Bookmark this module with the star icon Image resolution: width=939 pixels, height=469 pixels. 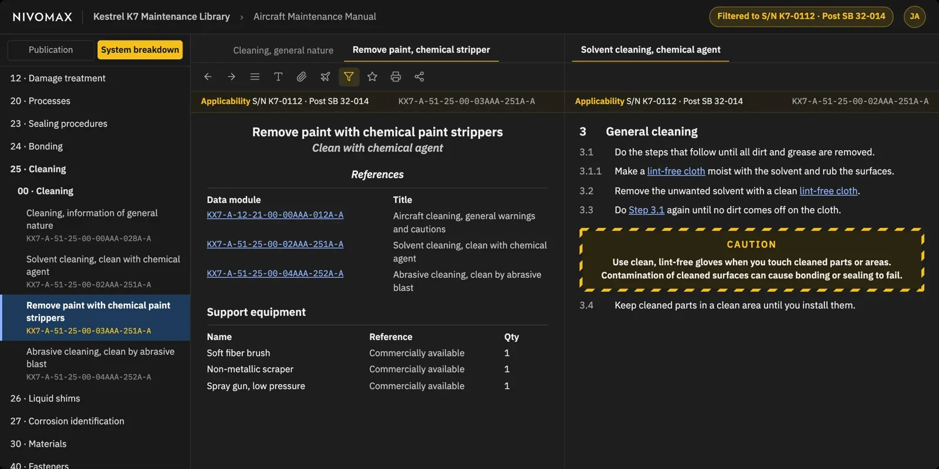372,77
